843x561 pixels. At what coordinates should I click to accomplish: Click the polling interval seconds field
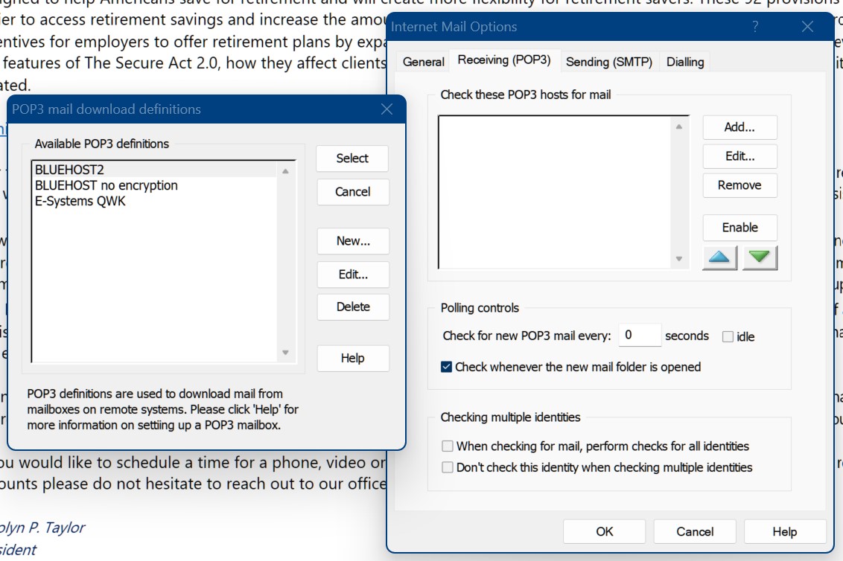639,336
